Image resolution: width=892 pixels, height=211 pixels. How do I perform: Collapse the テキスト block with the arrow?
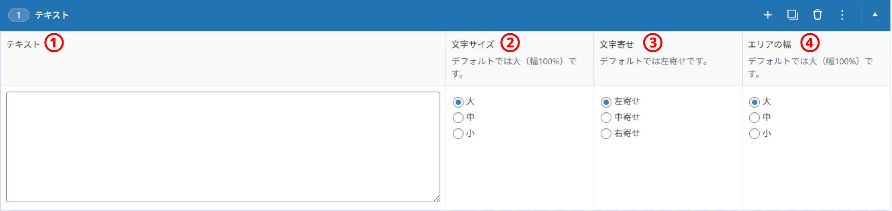(875, 15)
